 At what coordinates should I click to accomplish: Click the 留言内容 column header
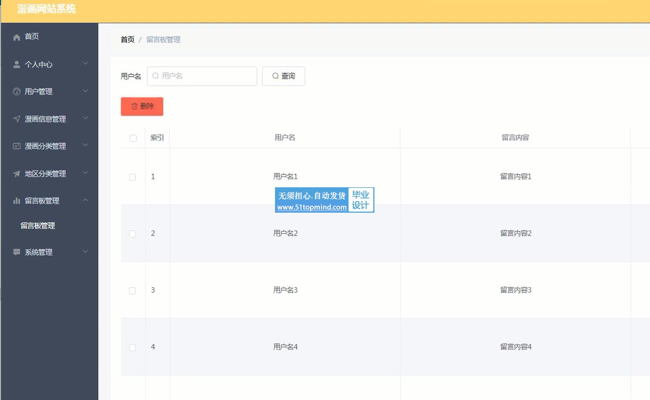tap(515, 138)
